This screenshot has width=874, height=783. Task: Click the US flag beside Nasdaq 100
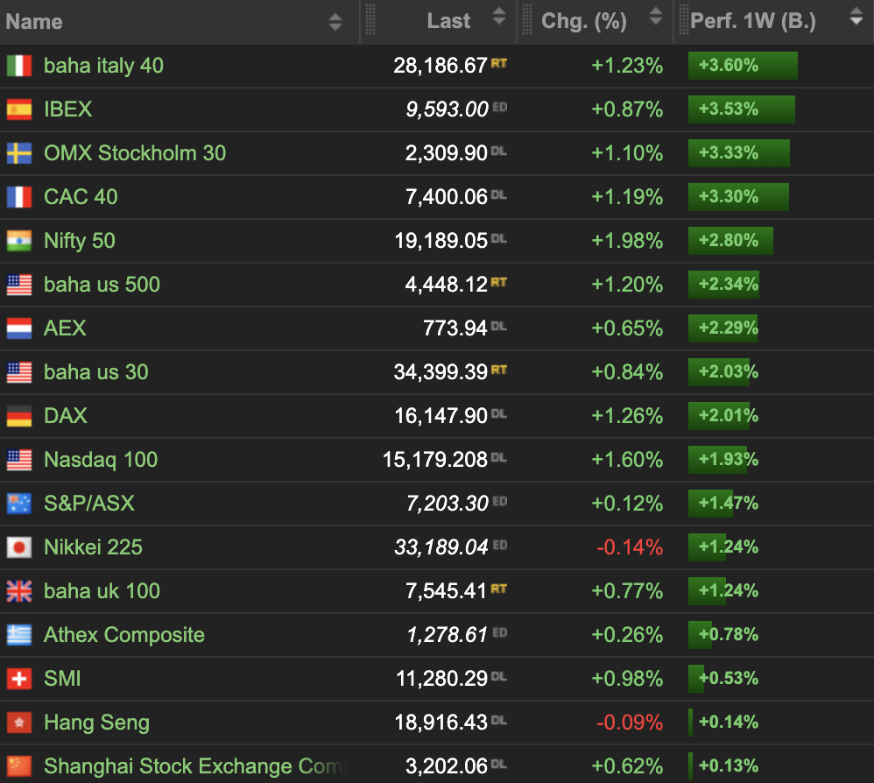pos(19,460)
